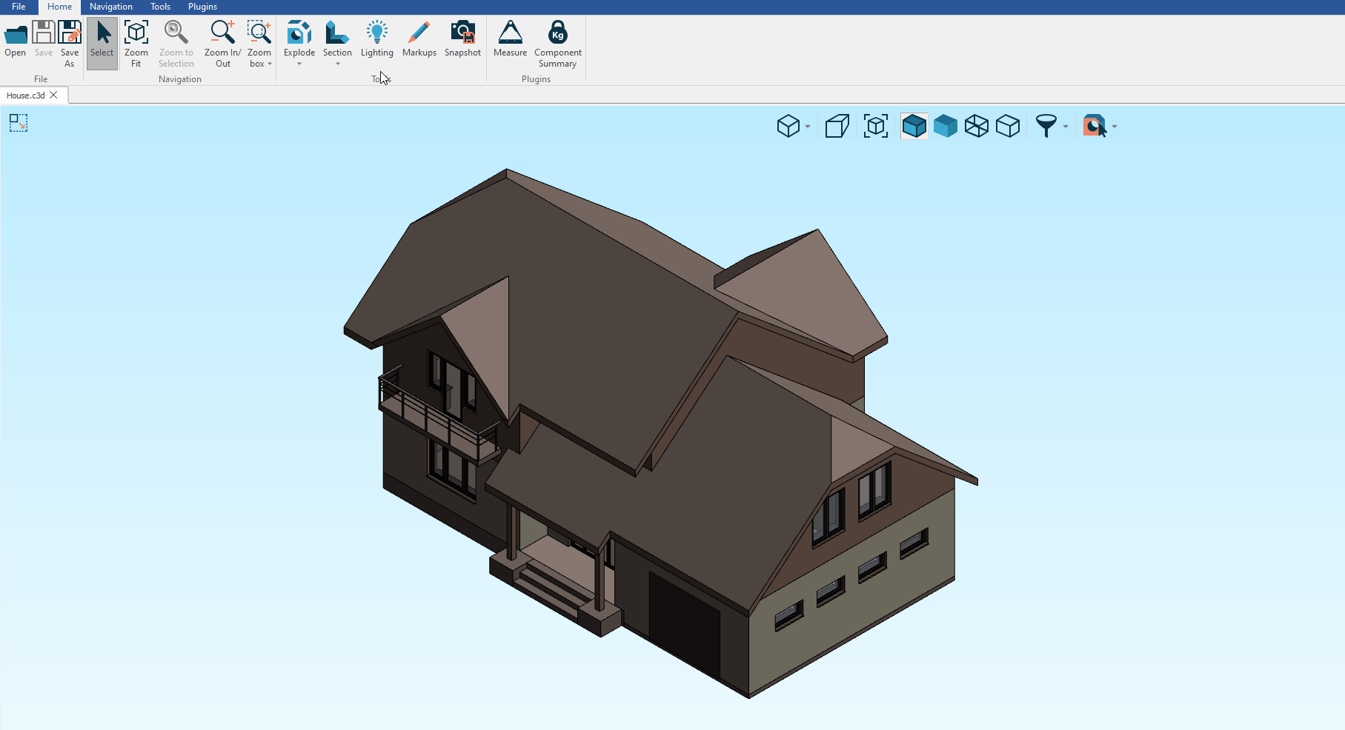Expand the filter funnel dropdown
Screen dimensions: 1345x730
[x=1066, y=127]
